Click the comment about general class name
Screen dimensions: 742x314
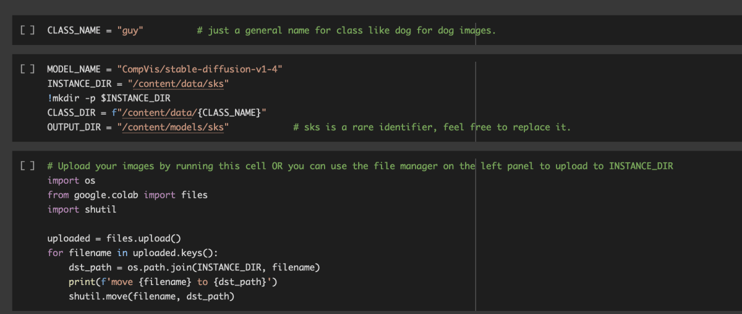pos(346,30)
